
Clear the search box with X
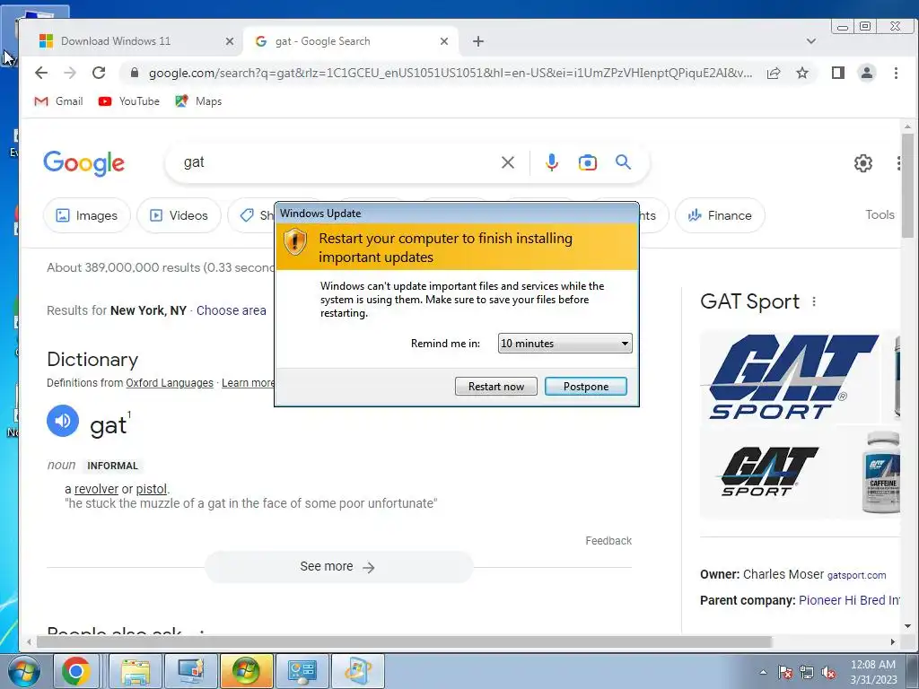(x=508, y=162)
